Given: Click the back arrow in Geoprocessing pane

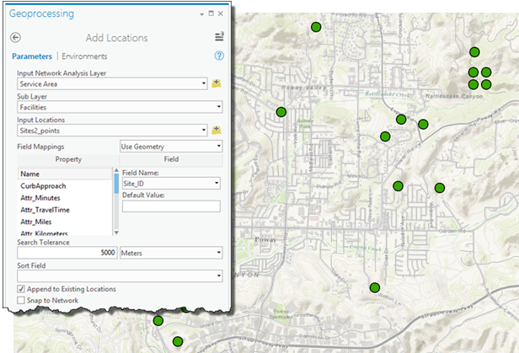Looking at the screenshot, I should [x=16, y=38].
